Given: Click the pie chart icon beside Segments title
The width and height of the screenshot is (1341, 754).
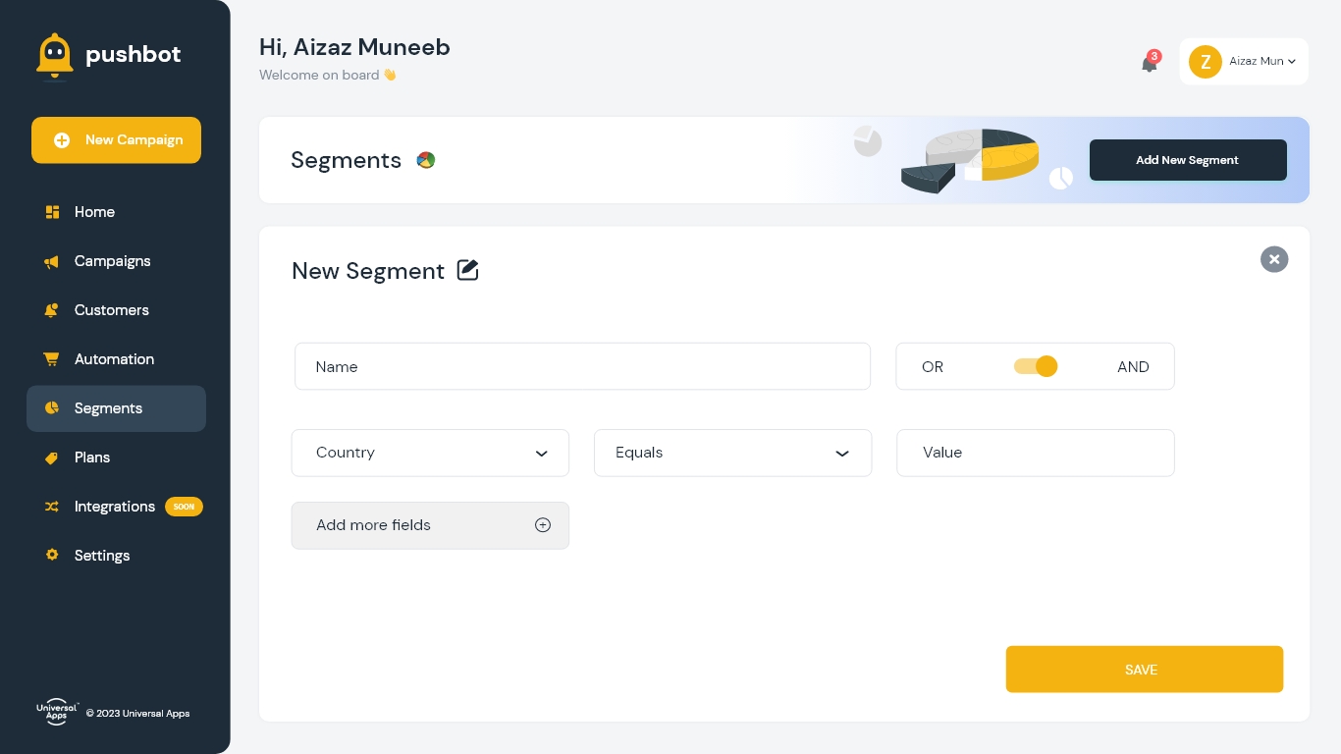Looking at the screenshot, I should click(x=425, y=160).
